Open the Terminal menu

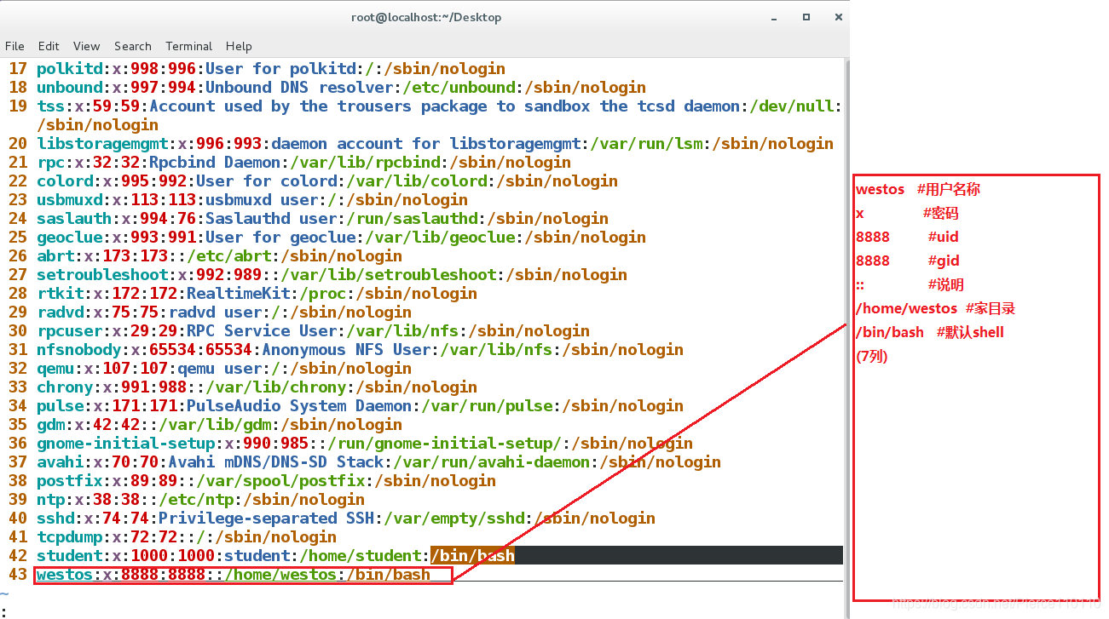pos(188,46)
